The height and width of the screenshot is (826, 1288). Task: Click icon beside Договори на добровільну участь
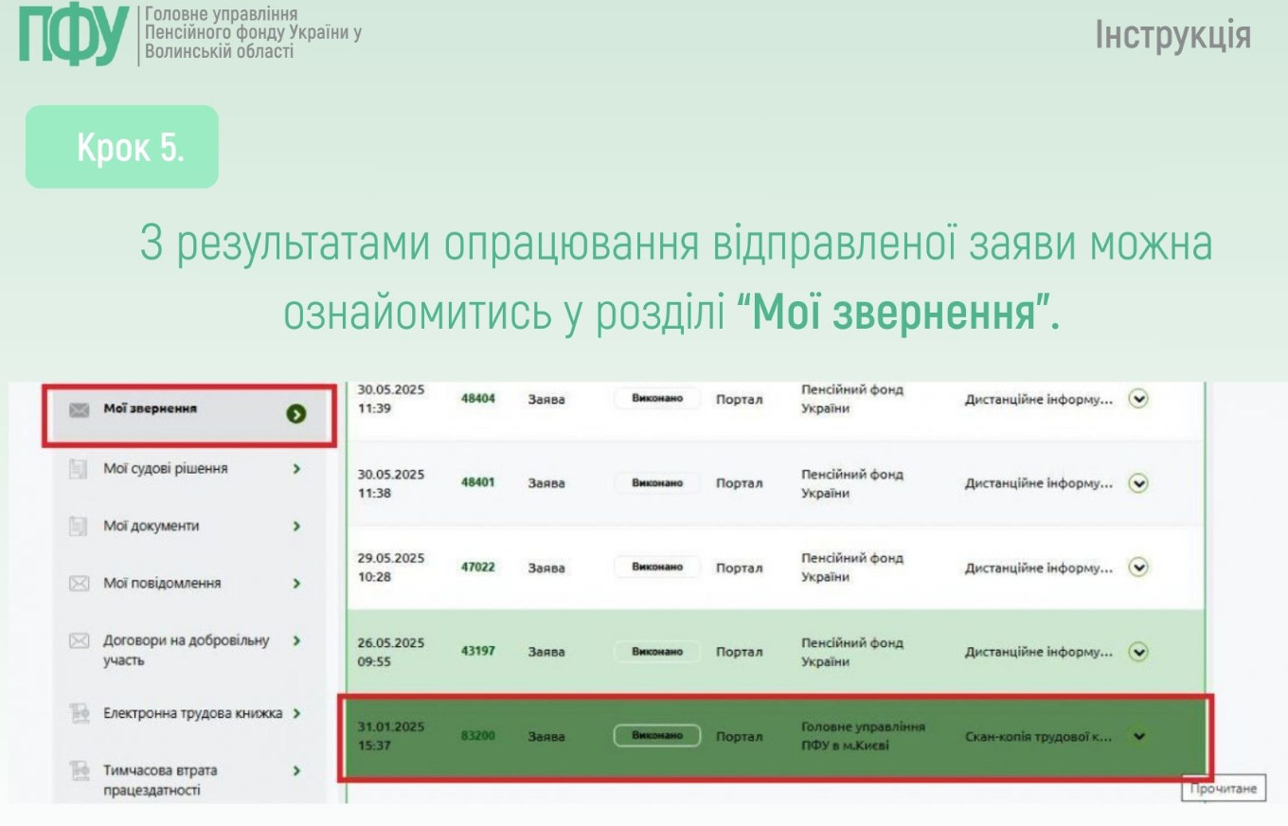pyautogui.click(x=80, y=641)
